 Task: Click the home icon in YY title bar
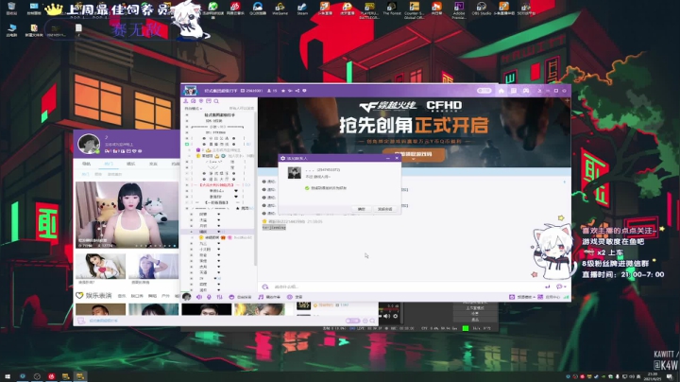pos(501,91)
